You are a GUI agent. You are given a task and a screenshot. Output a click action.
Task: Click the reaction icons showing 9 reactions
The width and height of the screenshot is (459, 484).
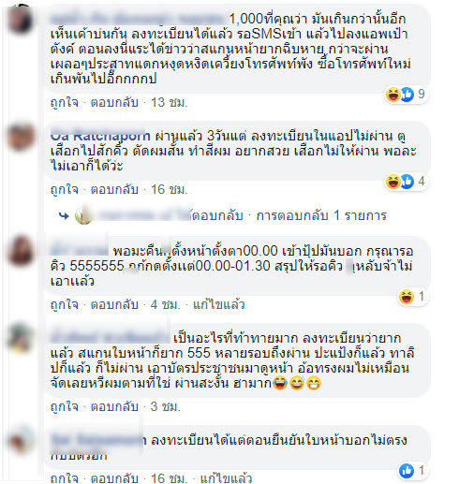click(407, 94)
